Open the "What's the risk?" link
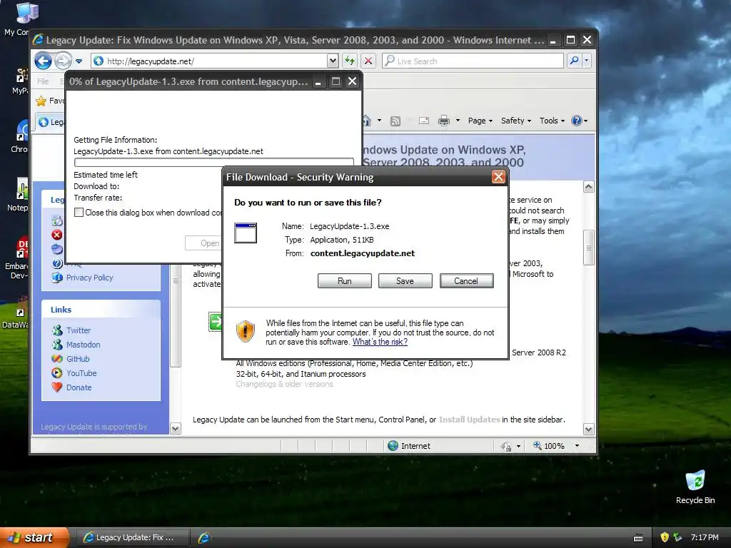 coord(380,342)
